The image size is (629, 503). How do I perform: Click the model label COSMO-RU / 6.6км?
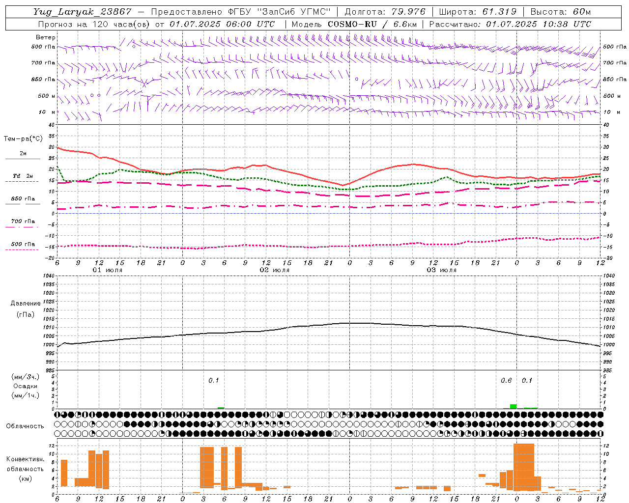pyautogui.click(x=372, y=24)
